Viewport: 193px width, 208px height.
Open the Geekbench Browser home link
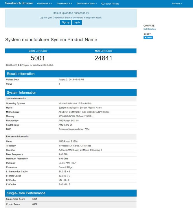coord(19,3)
